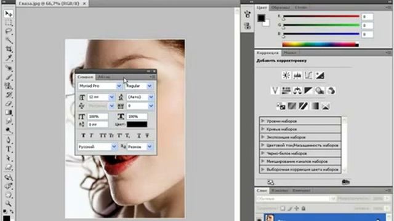Toggle Underline text style
The width and height of the screenshot is (394, 221).
(x=139, y=136)
